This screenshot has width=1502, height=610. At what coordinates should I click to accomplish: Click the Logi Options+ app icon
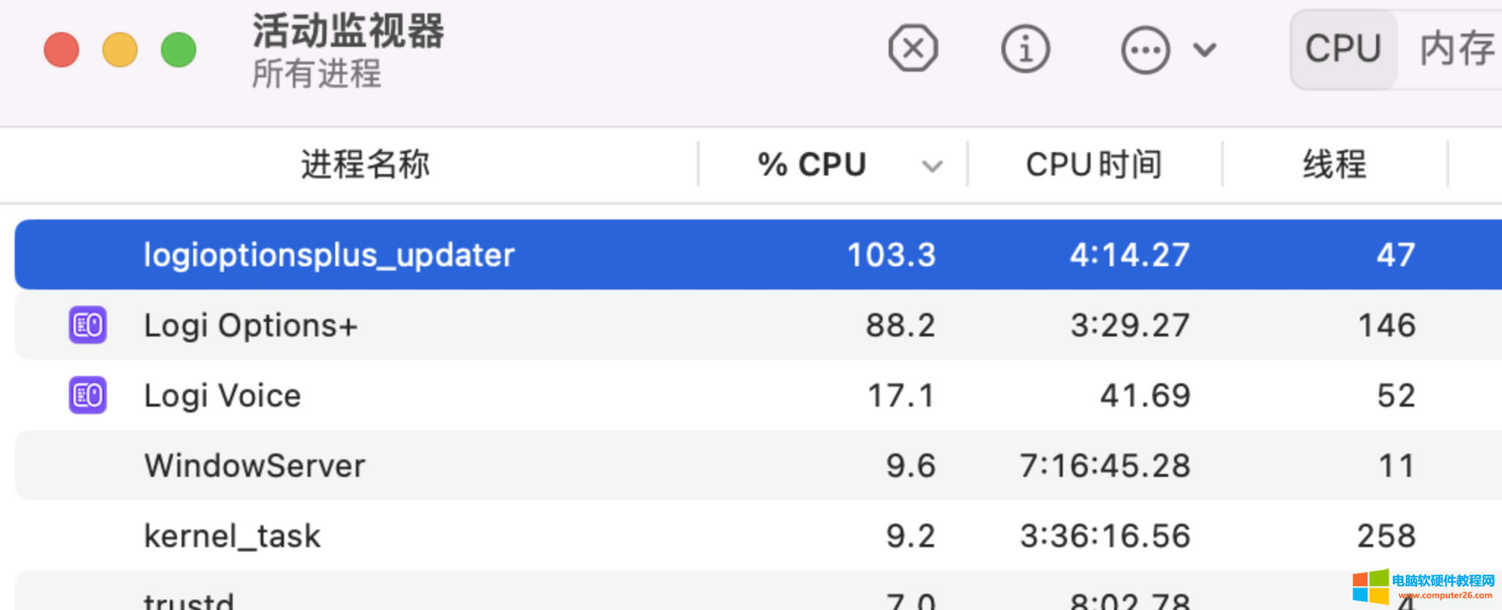88,325
